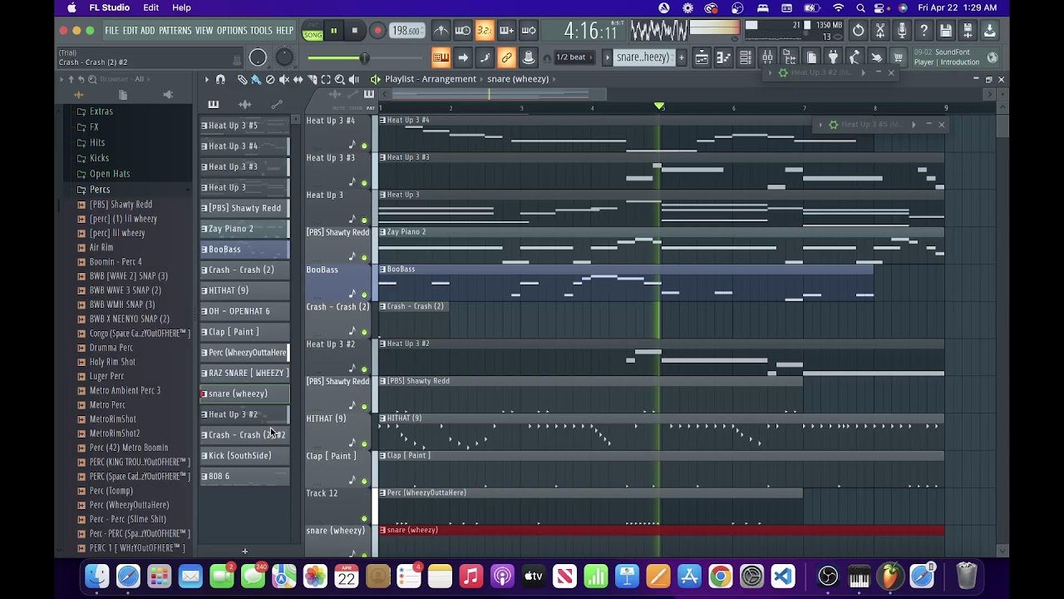Screen dimensions: 1064x599
Task: Select the Draw pencil tool in playlist
Action: 242,79
